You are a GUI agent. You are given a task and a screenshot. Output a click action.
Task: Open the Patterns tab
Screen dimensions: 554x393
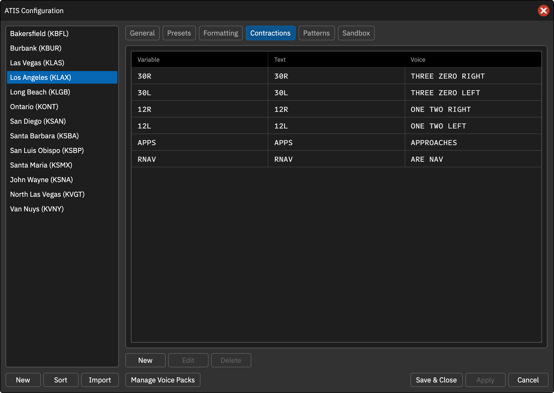[x=317, y=33]
